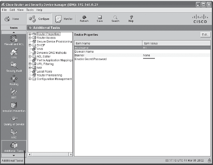The height and width of the screenshot is (165, 213).
Task: Click the masked password value
Action: [149, 59]
